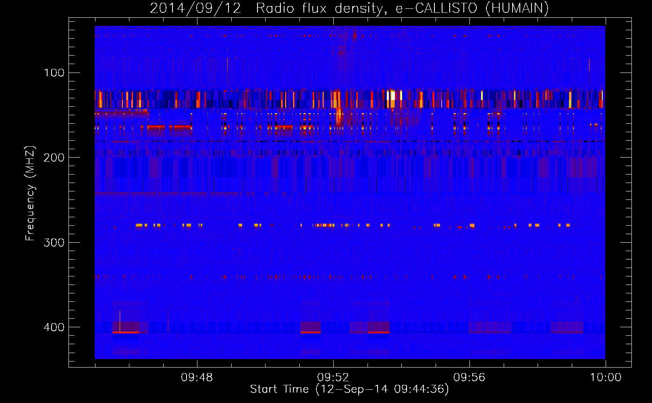Click the 'Start Time (12-Sep-14 09:44:36)' label
652x403 pixels.
click(x=349, y=389)
